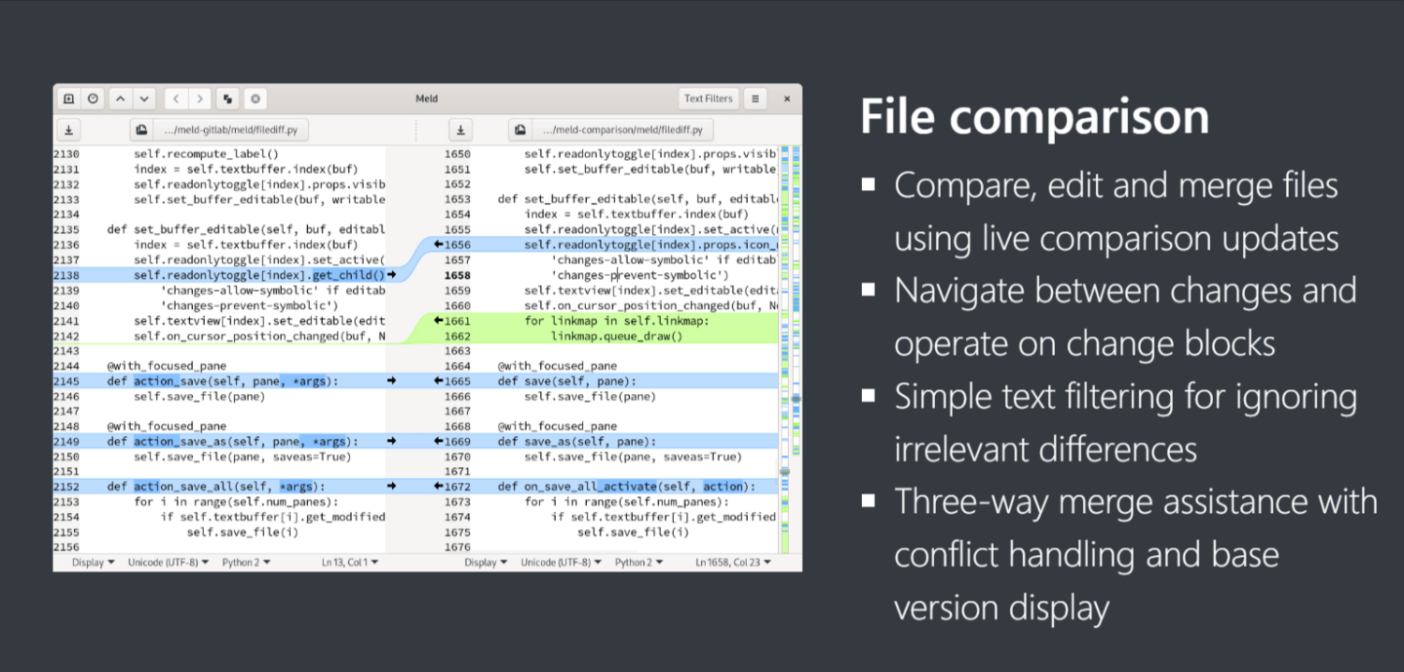Pull line 1669 save_as change left
Image resolution: width=1404 pixels, height=672 pixels.
tap(438, 442)
